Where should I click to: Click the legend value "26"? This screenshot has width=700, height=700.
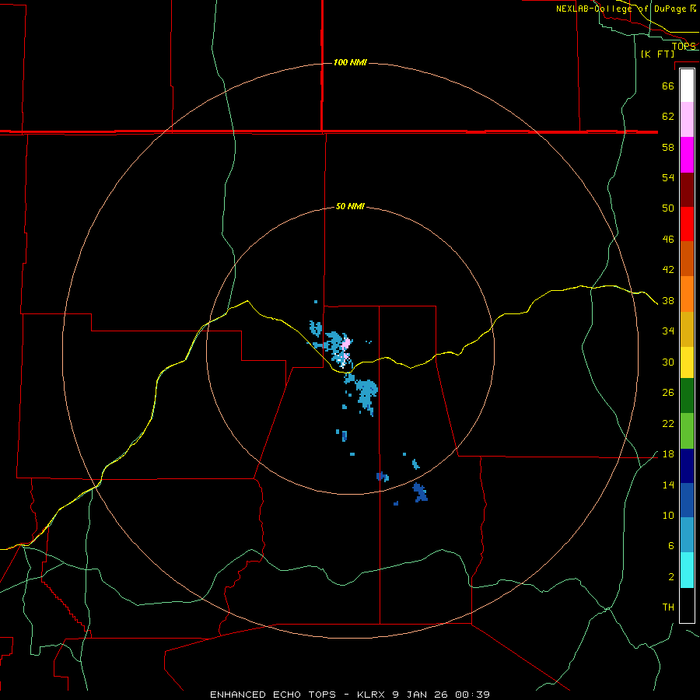tap(668, 393)
